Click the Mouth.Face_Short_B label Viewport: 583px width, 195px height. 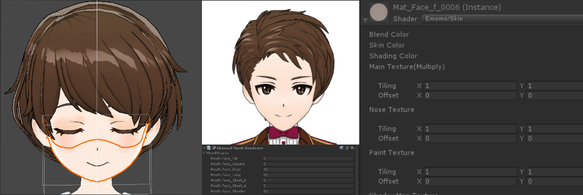coord(229,180)
